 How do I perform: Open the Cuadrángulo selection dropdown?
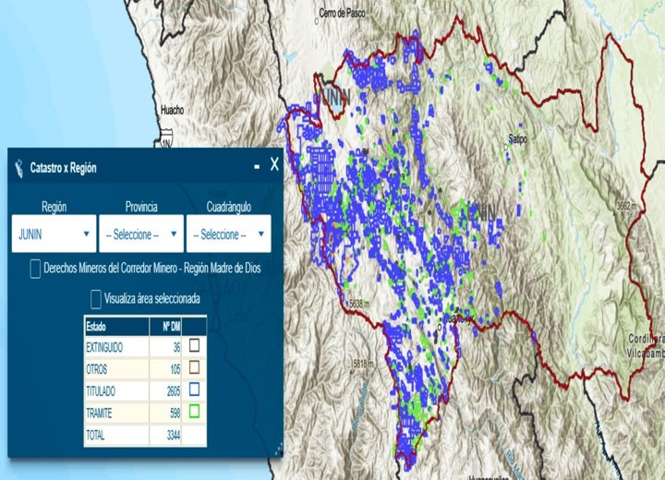[x=228, y=234]
